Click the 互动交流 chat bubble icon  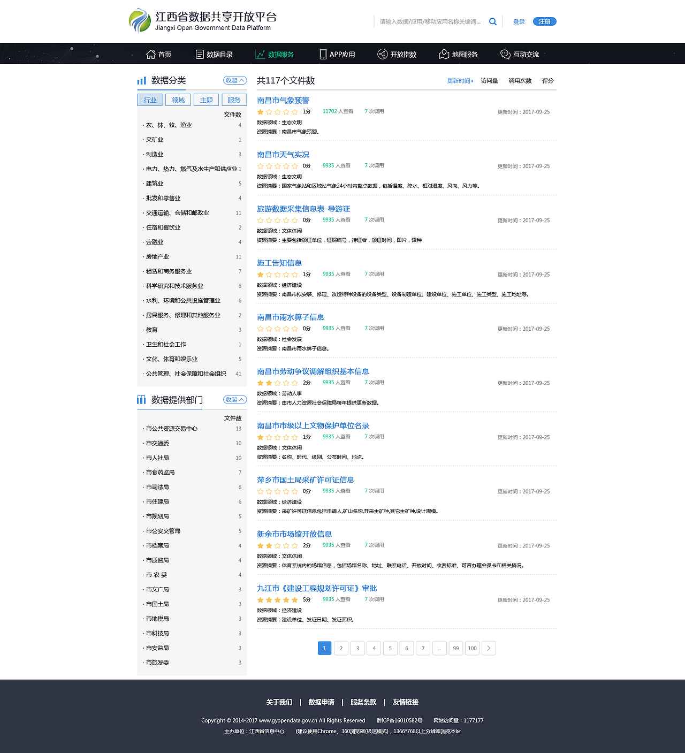point(505,54)
